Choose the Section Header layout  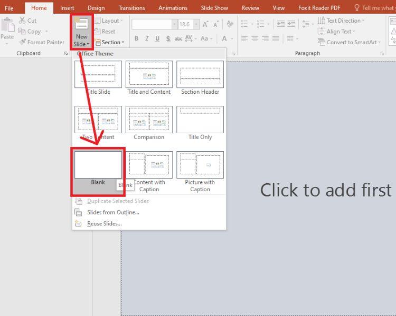[x=200, y=78]
